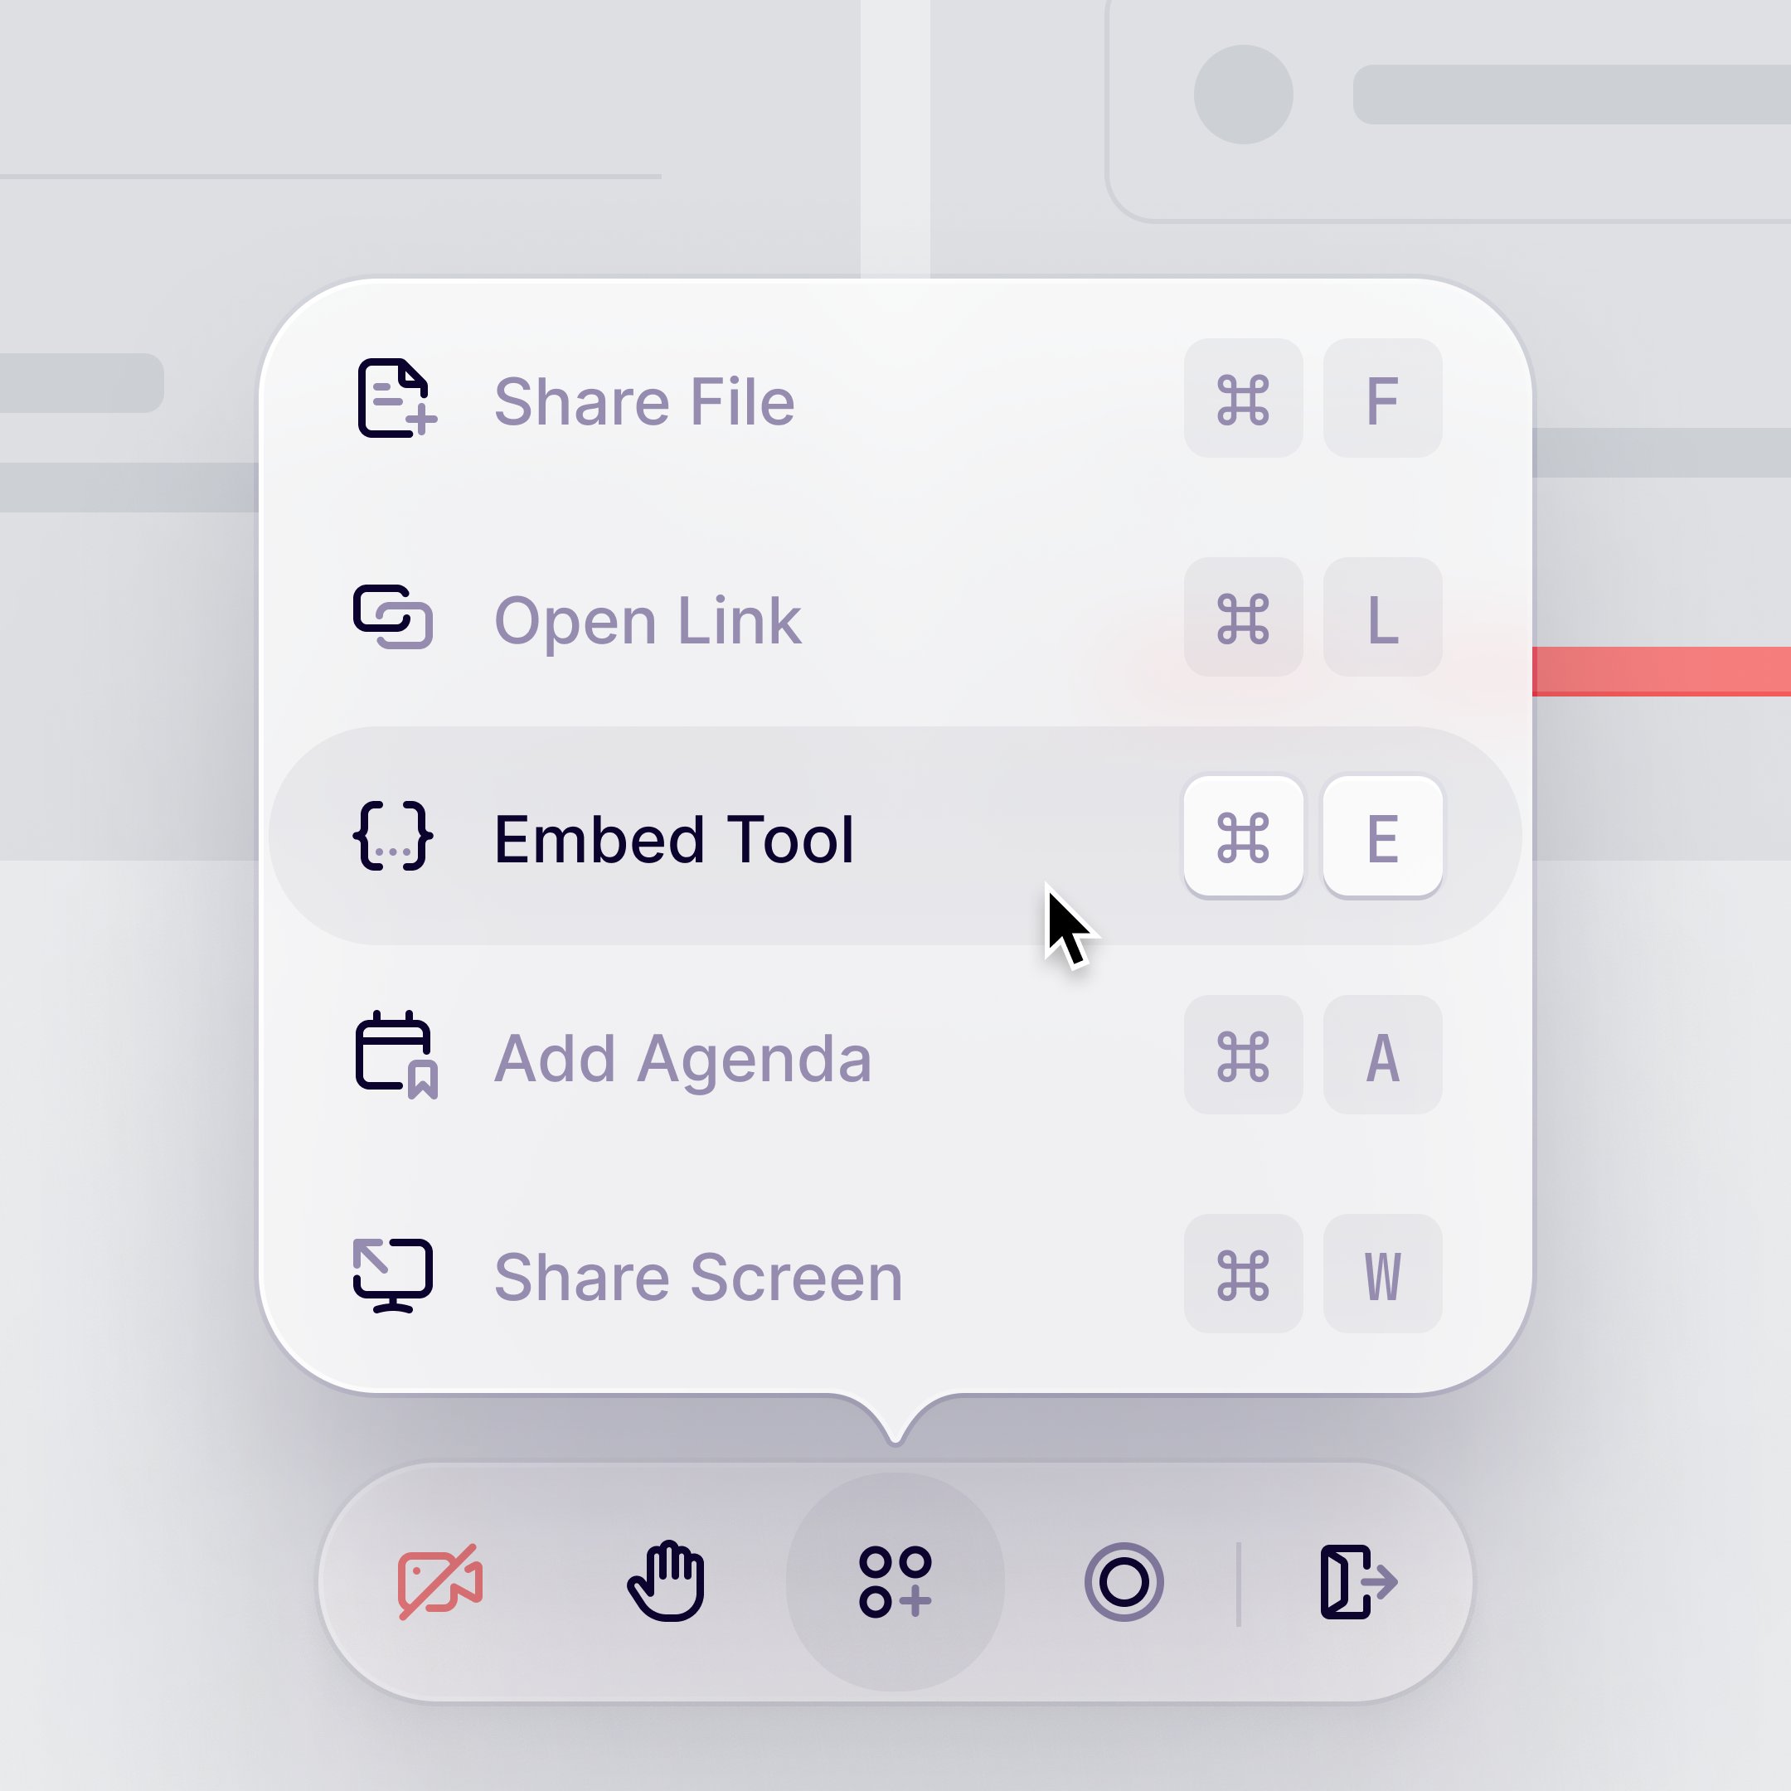Collapse the apps-plus menu button
This screenshot has height=1791, width=1791.
point(895,1581)
